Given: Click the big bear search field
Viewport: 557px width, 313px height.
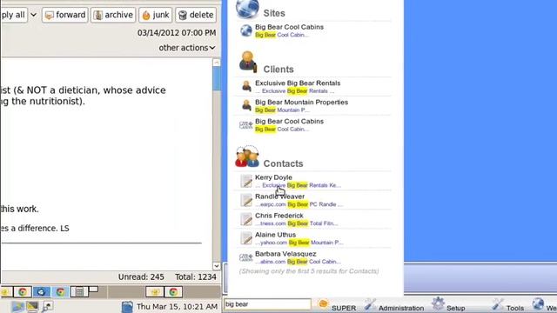Looking at the screenshot, I should [x=267, y=304].
